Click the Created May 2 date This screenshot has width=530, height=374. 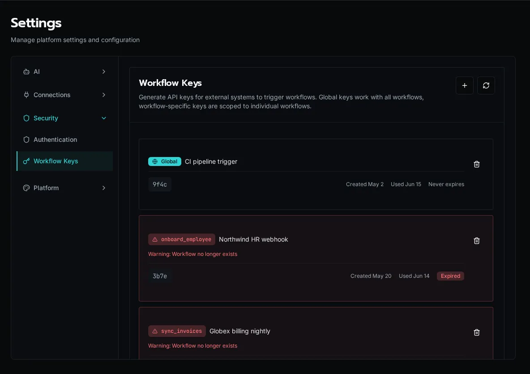[x=365, y=184]
